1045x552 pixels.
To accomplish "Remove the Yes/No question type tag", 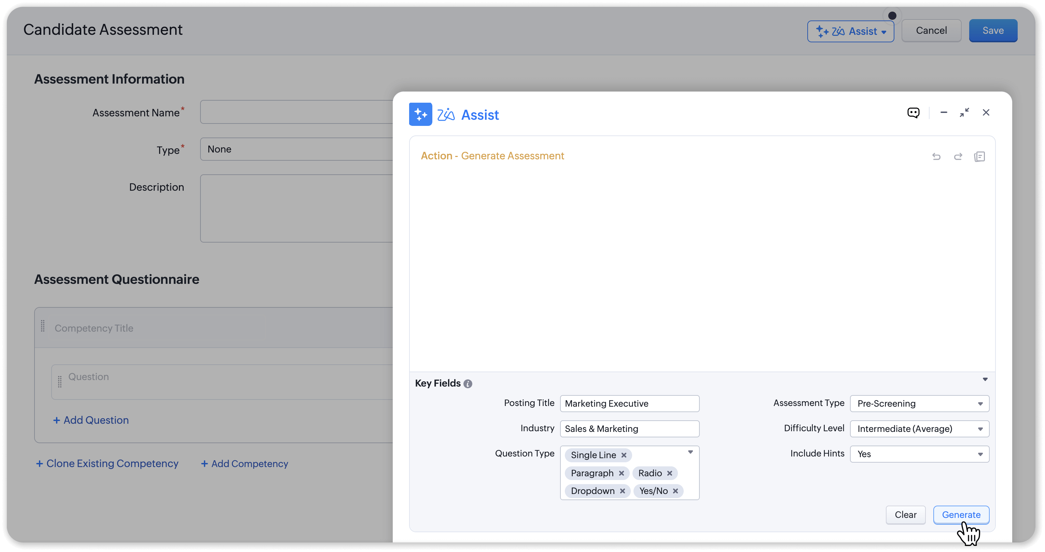I will (675, 491).
